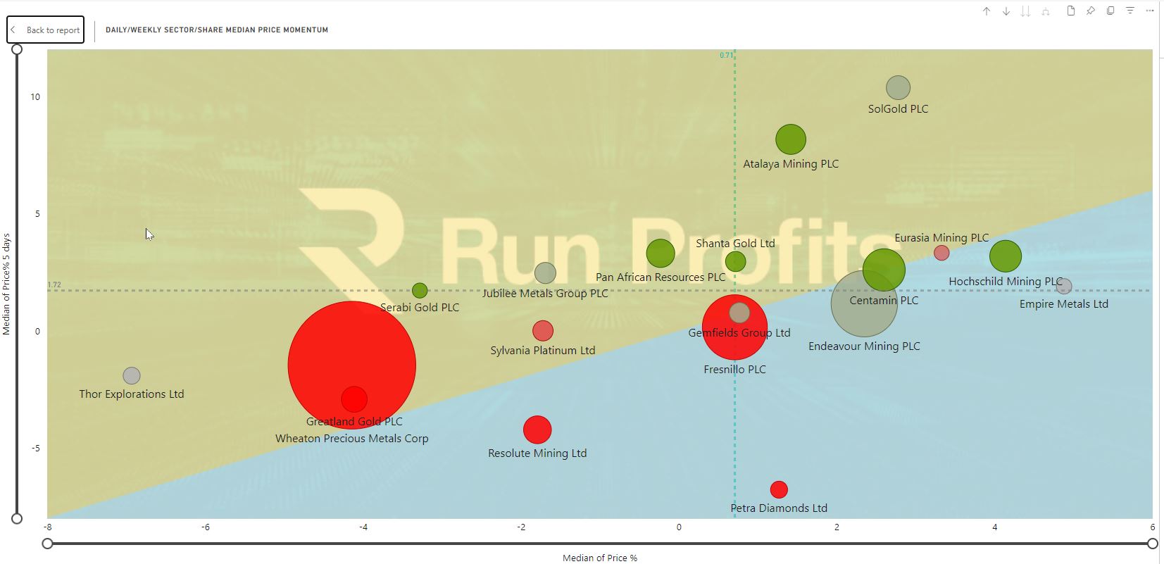Copy the visual using the copy icon
This screenshot has width=1164, height=564.
[1110, 11]
